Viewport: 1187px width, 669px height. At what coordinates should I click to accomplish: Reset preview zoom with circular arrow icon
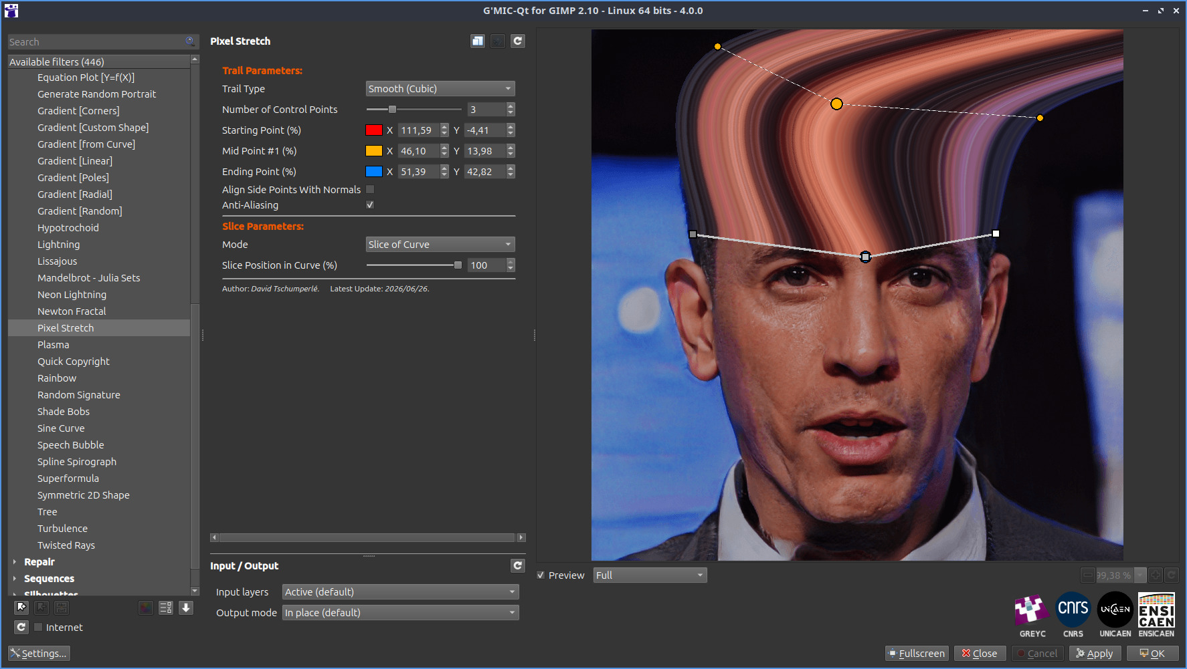[x=1172, y=575]
